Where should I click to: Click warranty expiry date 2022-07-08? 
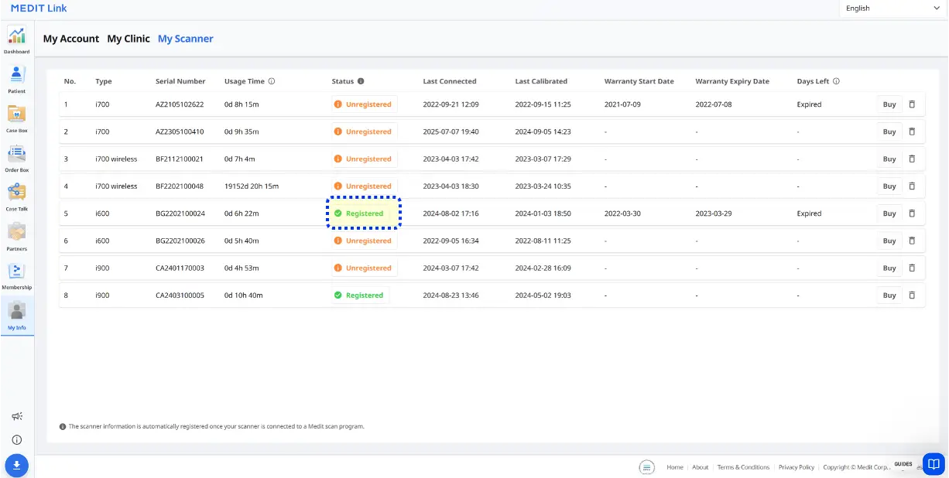pyautogui.click(x=714, y=104)
